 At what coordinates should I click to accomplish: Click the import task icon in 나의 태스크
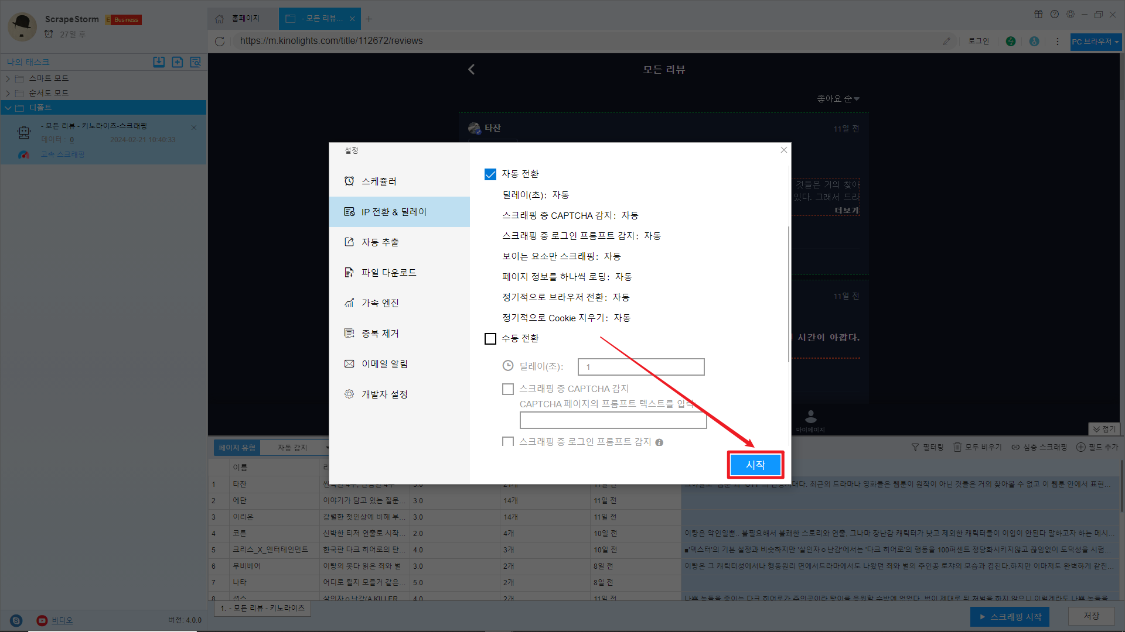(159, 62)
